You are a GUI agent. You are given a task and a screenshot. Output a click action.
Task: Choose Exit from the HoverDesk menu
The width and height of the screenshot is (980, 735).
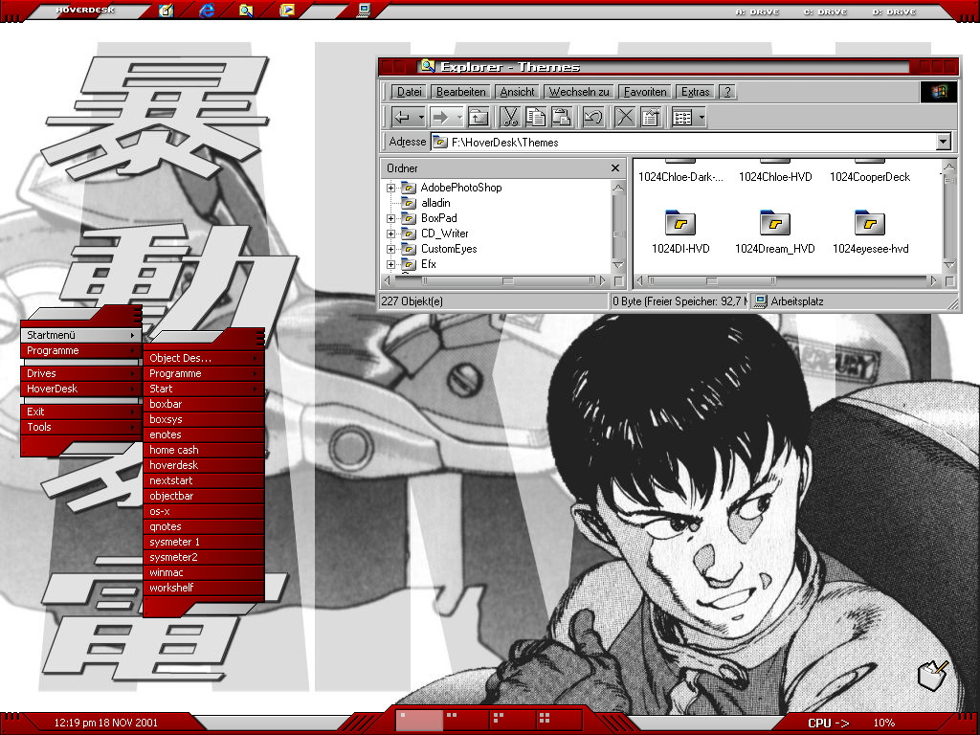pos(80,412)
